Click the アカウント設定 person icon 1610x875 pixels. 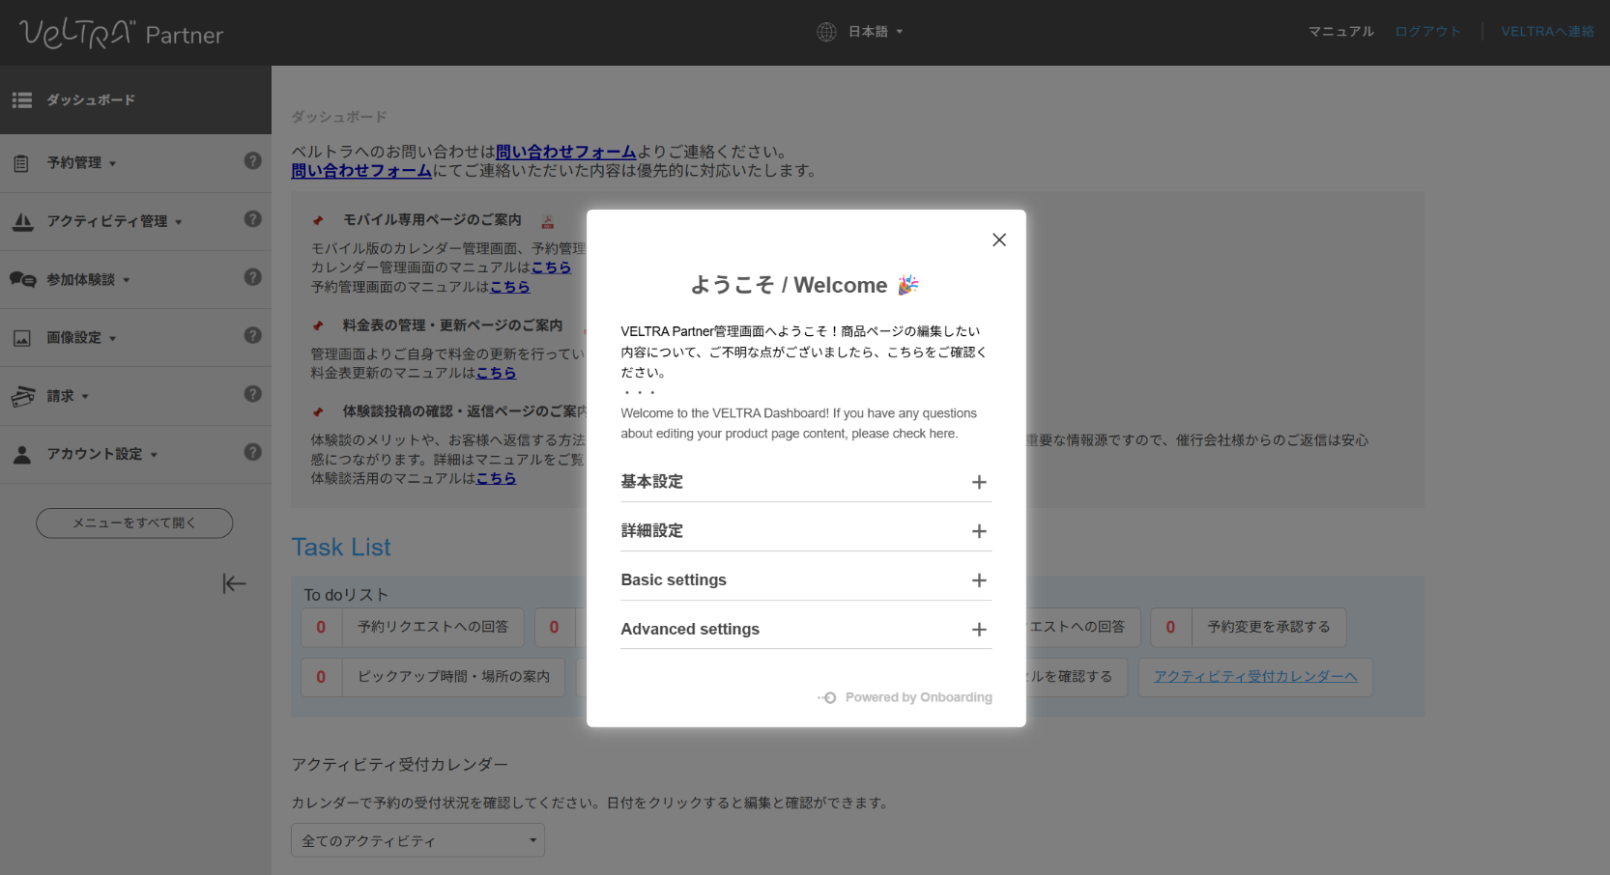tap(22, 455)
